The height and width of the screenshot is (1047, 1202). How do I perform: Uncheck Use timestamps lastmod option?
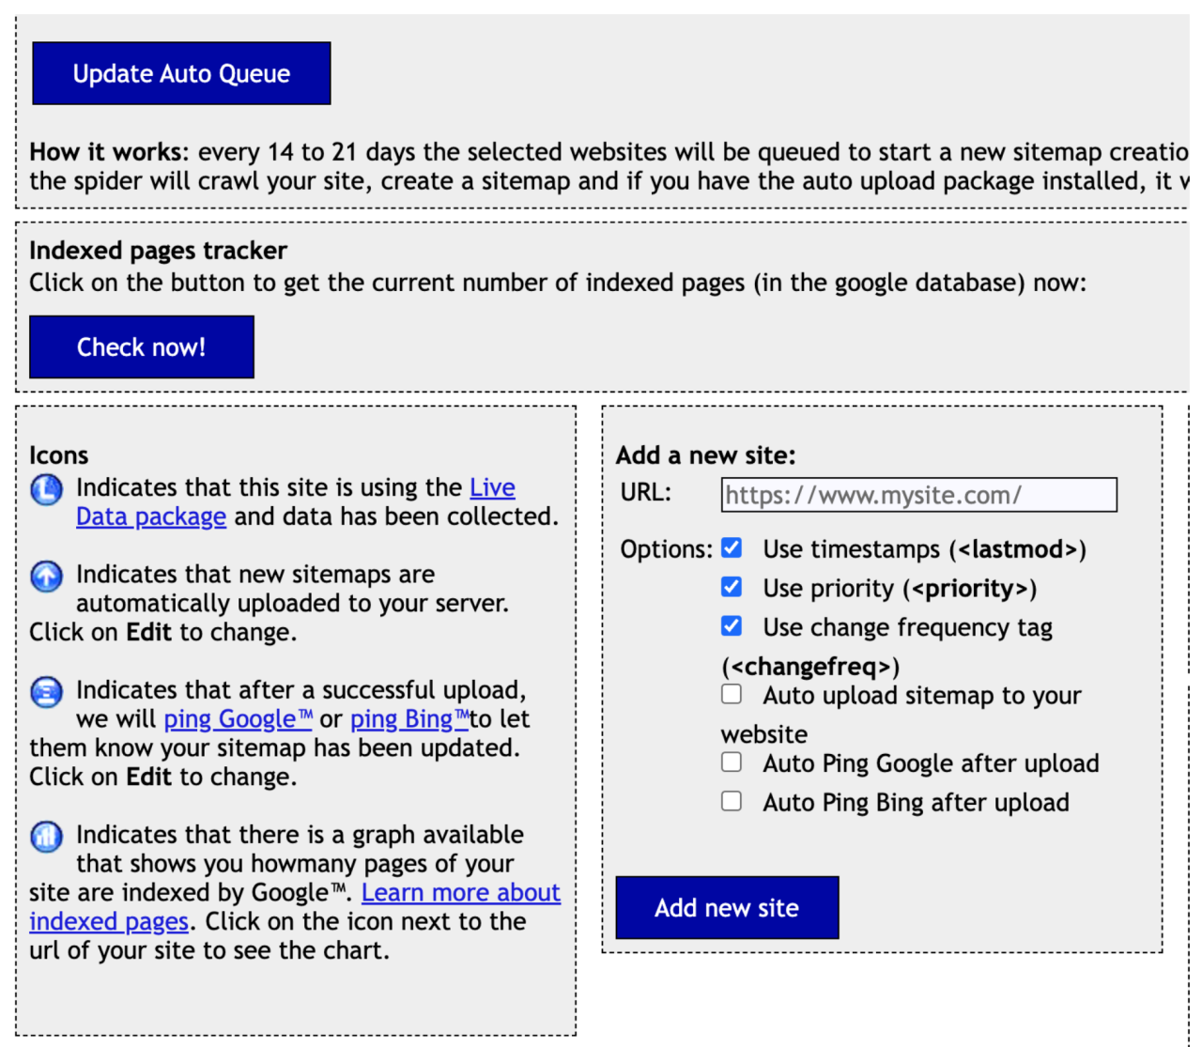tap(732, 547)
